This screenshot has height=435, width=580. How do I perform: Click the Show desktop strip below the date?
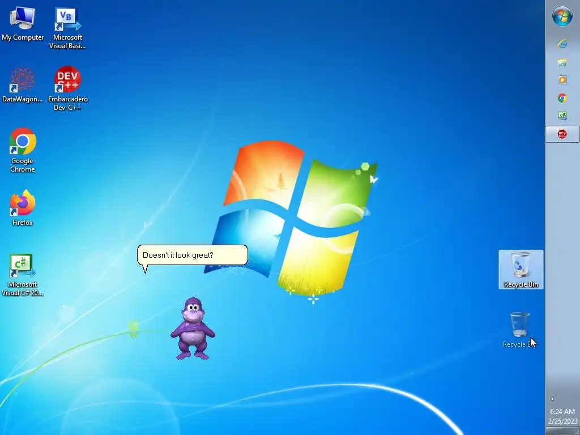point(562,431)
